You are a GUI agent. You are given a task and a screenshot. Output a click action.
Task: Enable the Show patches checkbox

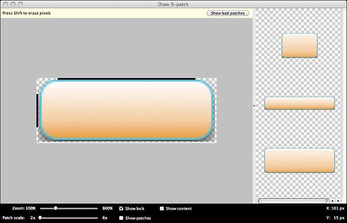tap(121, 218)
